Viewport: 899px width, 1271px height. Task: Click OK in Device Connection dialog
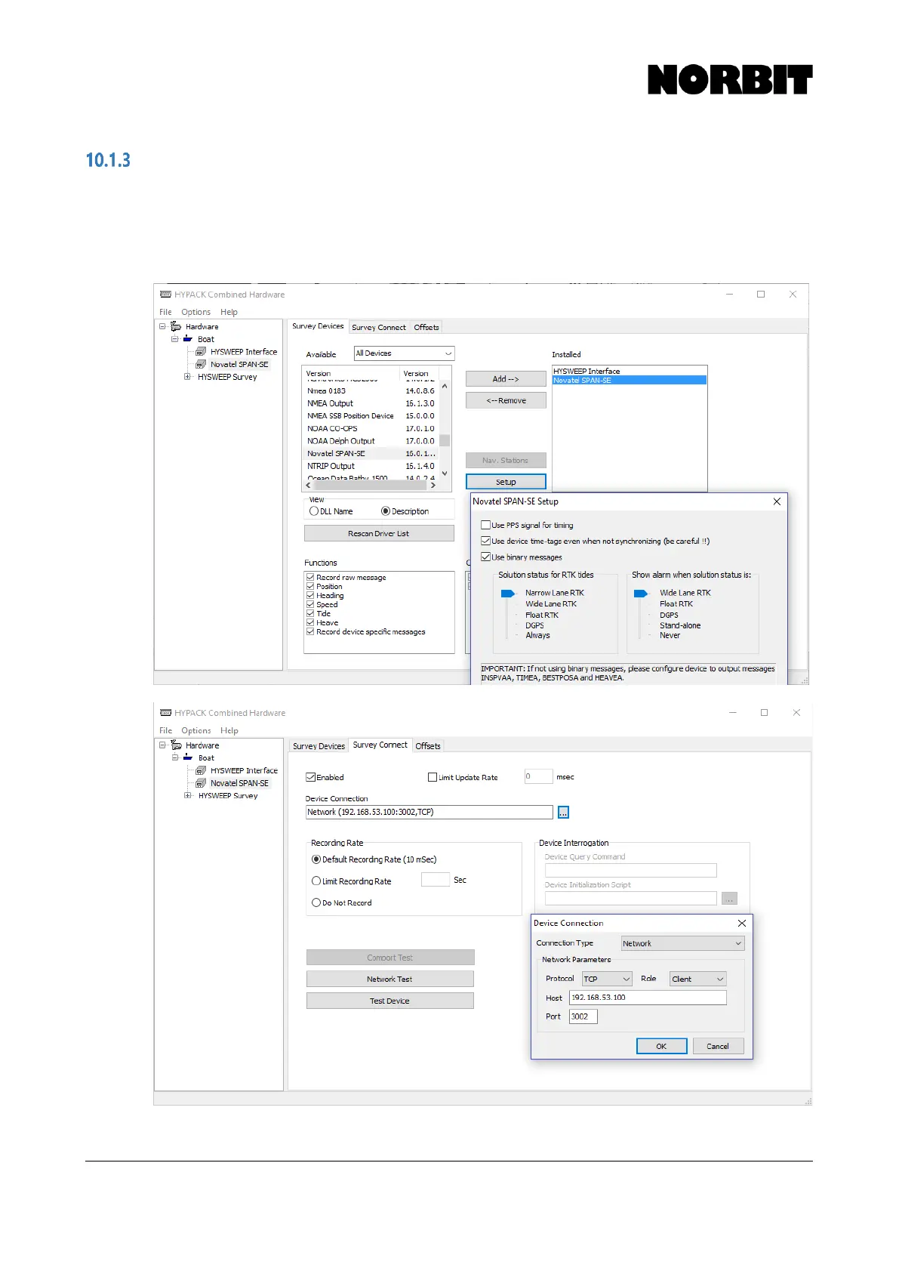pos(661,1046)
